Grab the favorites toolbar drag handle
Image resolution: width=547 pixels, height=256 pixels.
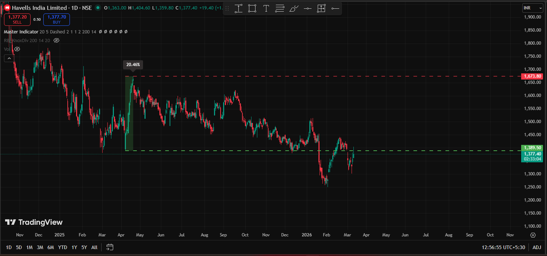click(x=227, y=8)
